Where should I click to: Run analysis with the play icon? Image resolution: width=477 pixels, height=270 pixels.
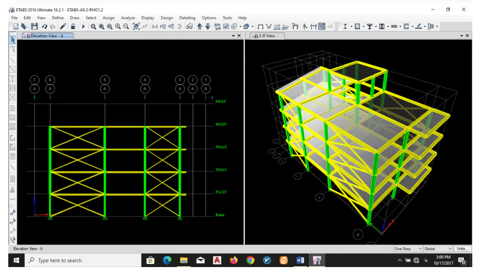[x=83, y=27]
